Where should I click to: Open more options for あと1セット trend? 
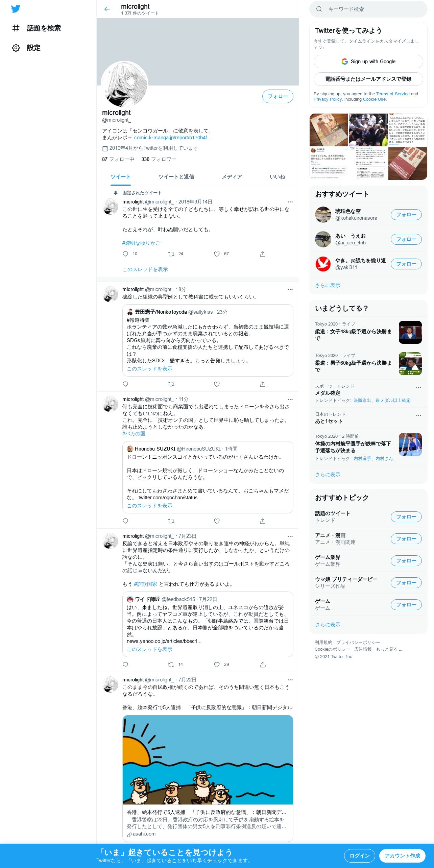pyautogui.click(x=418, y=415)
